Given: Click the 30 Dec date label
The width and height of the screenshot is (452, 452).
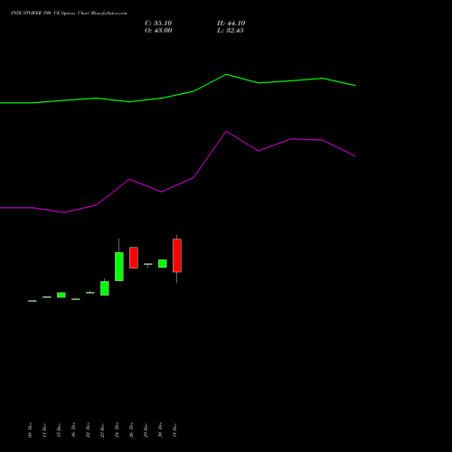Looking at the screenshot, I should (160, 430).
